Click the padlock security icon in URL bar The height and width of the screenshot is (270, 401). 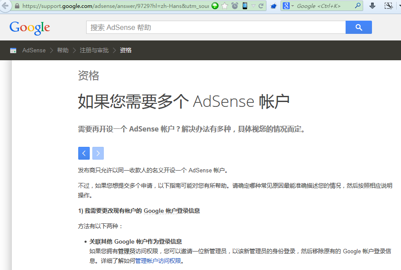17,6
